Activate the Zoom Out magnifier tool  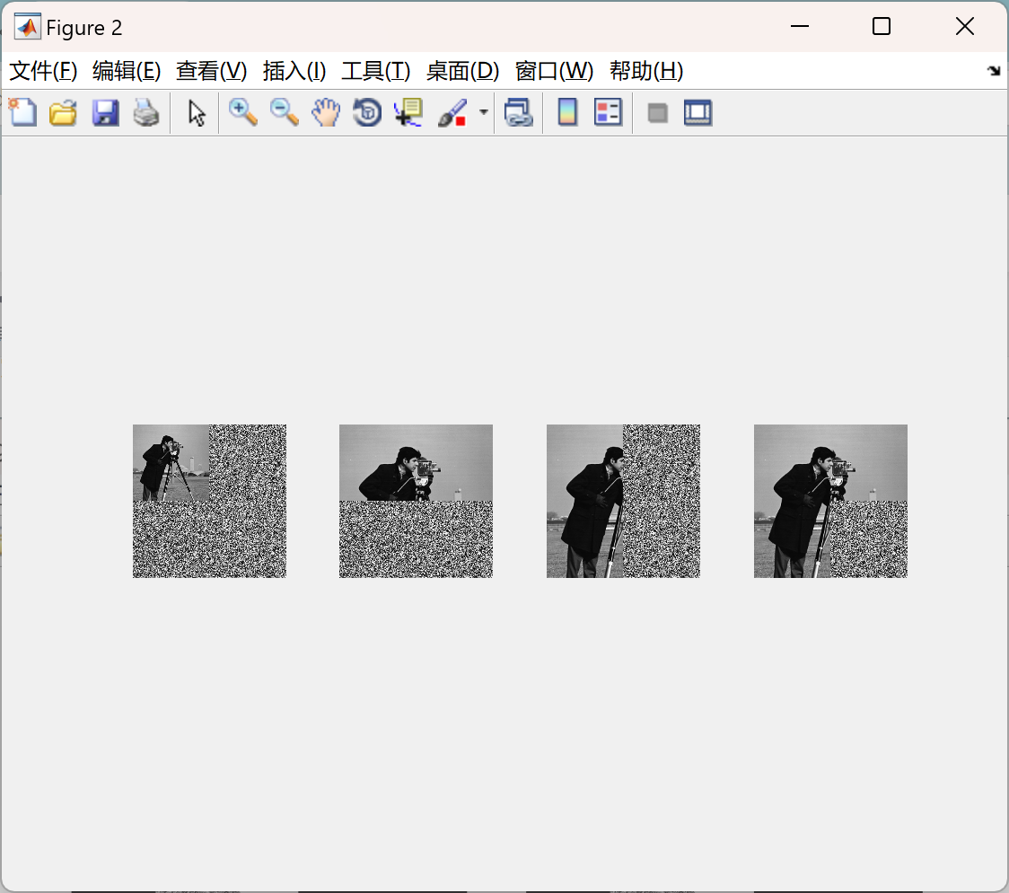(x=285, y=112)
